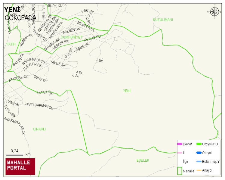This screenshot has height=180, width=225.
Task: Click the compass rose icon
Action: pos(214,12)
